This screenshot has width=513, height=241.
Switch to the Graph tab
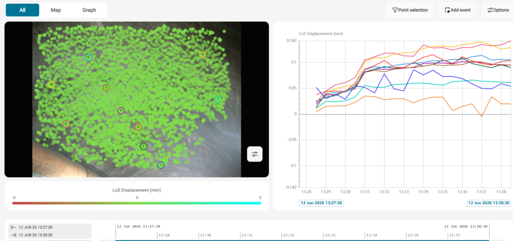[x=89, y=10]
